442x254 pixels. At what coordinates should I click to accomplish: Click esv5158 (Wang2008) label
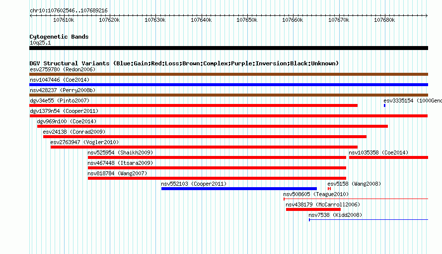tap(354, 184)
